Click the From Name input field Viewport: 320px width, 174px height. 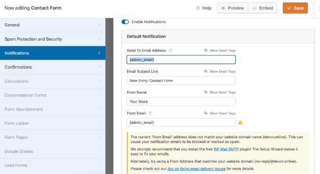181,102
